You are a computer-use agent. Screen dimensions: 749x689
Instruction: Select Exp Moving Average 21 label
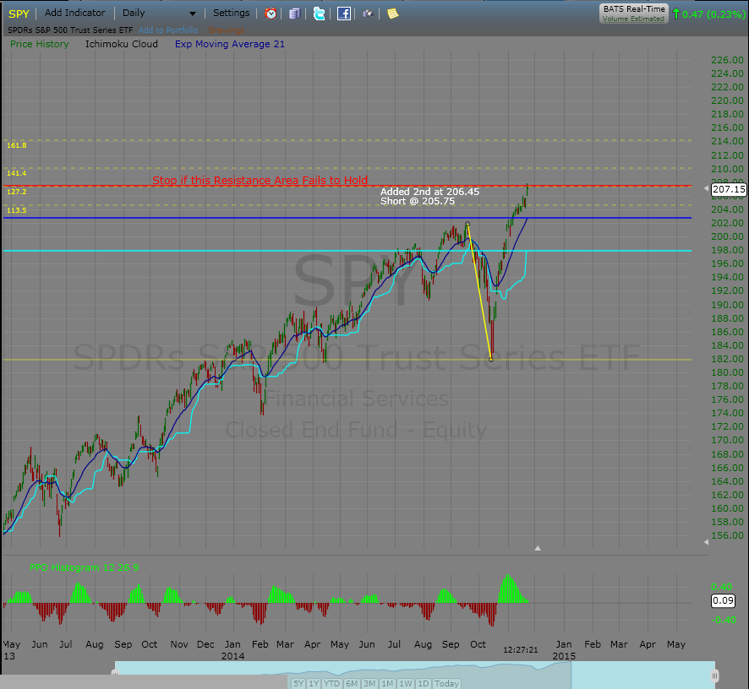click(x=230, y=44)
